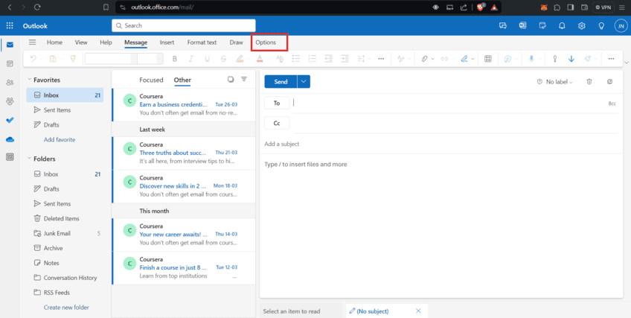Toggle Strikethrough formatting
The width and height of the screenshot is (631, 318).
click(x=223, y=59)
